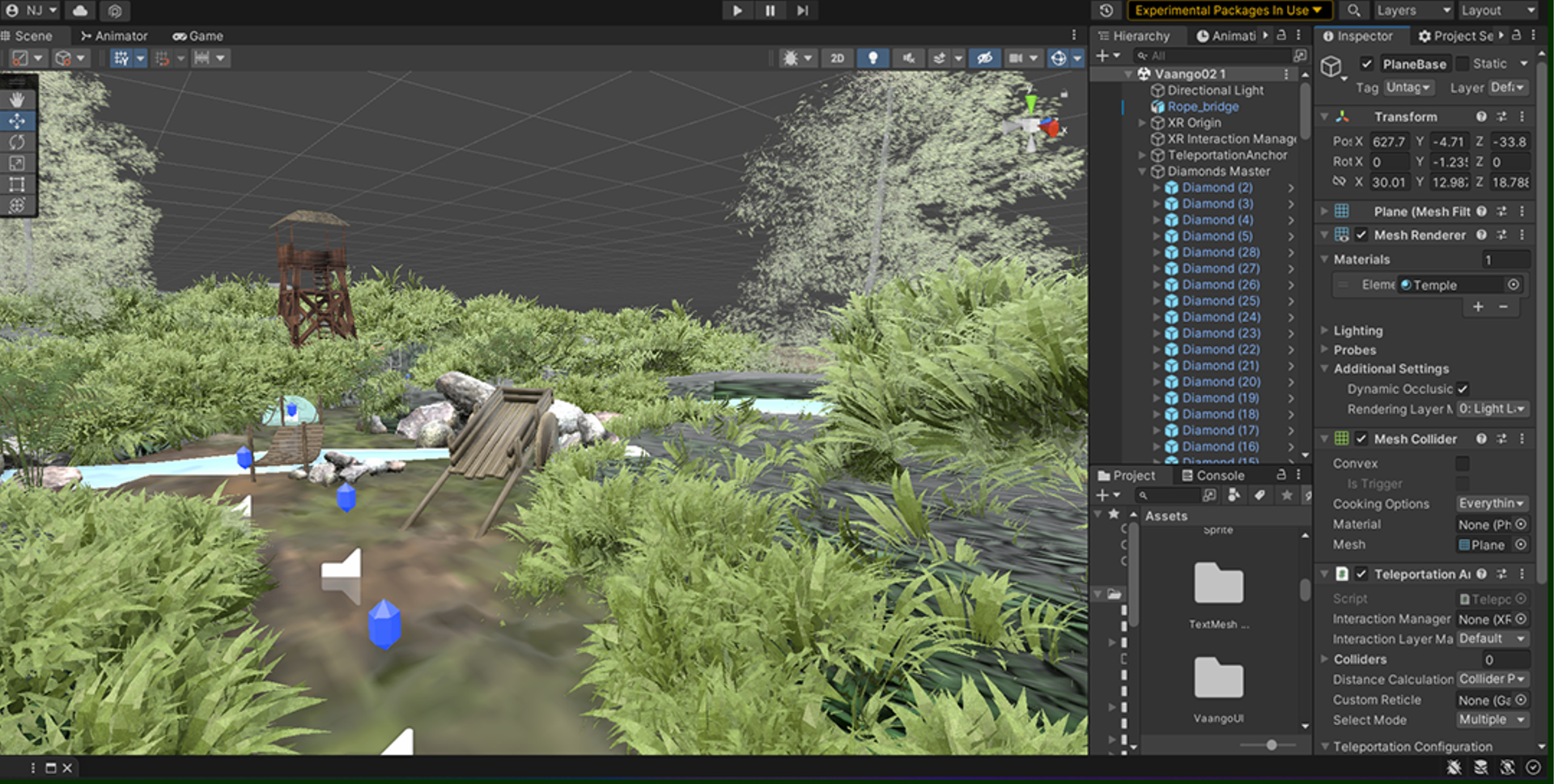Open Mesh Renderer preset icon
Image resolution: width=1554 pixels, height=784 pixels.
click(1501, 235)
